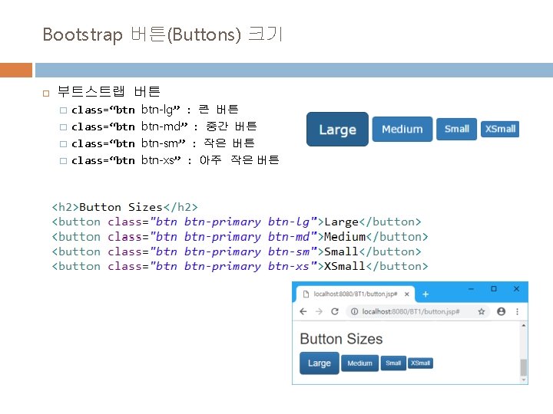Click the browser vertical scrollbar thumb
This screenshot has height=414, width=553.
click(x=524, y=367)
